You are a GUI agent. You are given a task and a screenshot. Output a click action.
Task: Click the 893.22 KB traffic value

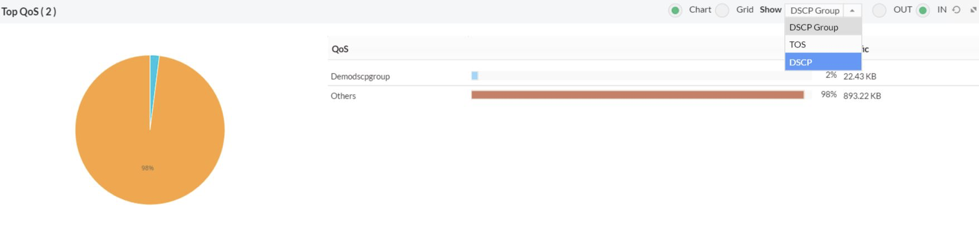[862, 96]
